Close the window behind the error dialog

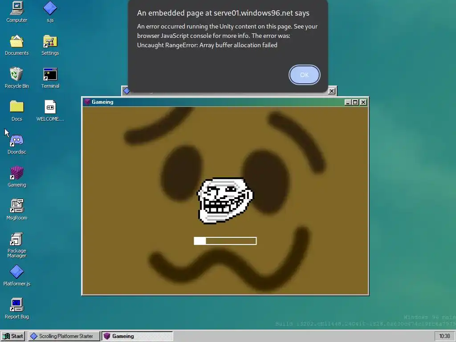(331, 91)
